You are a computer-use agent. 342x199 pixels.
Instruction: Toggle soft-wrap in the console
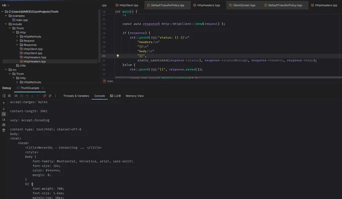coord(4,114)
